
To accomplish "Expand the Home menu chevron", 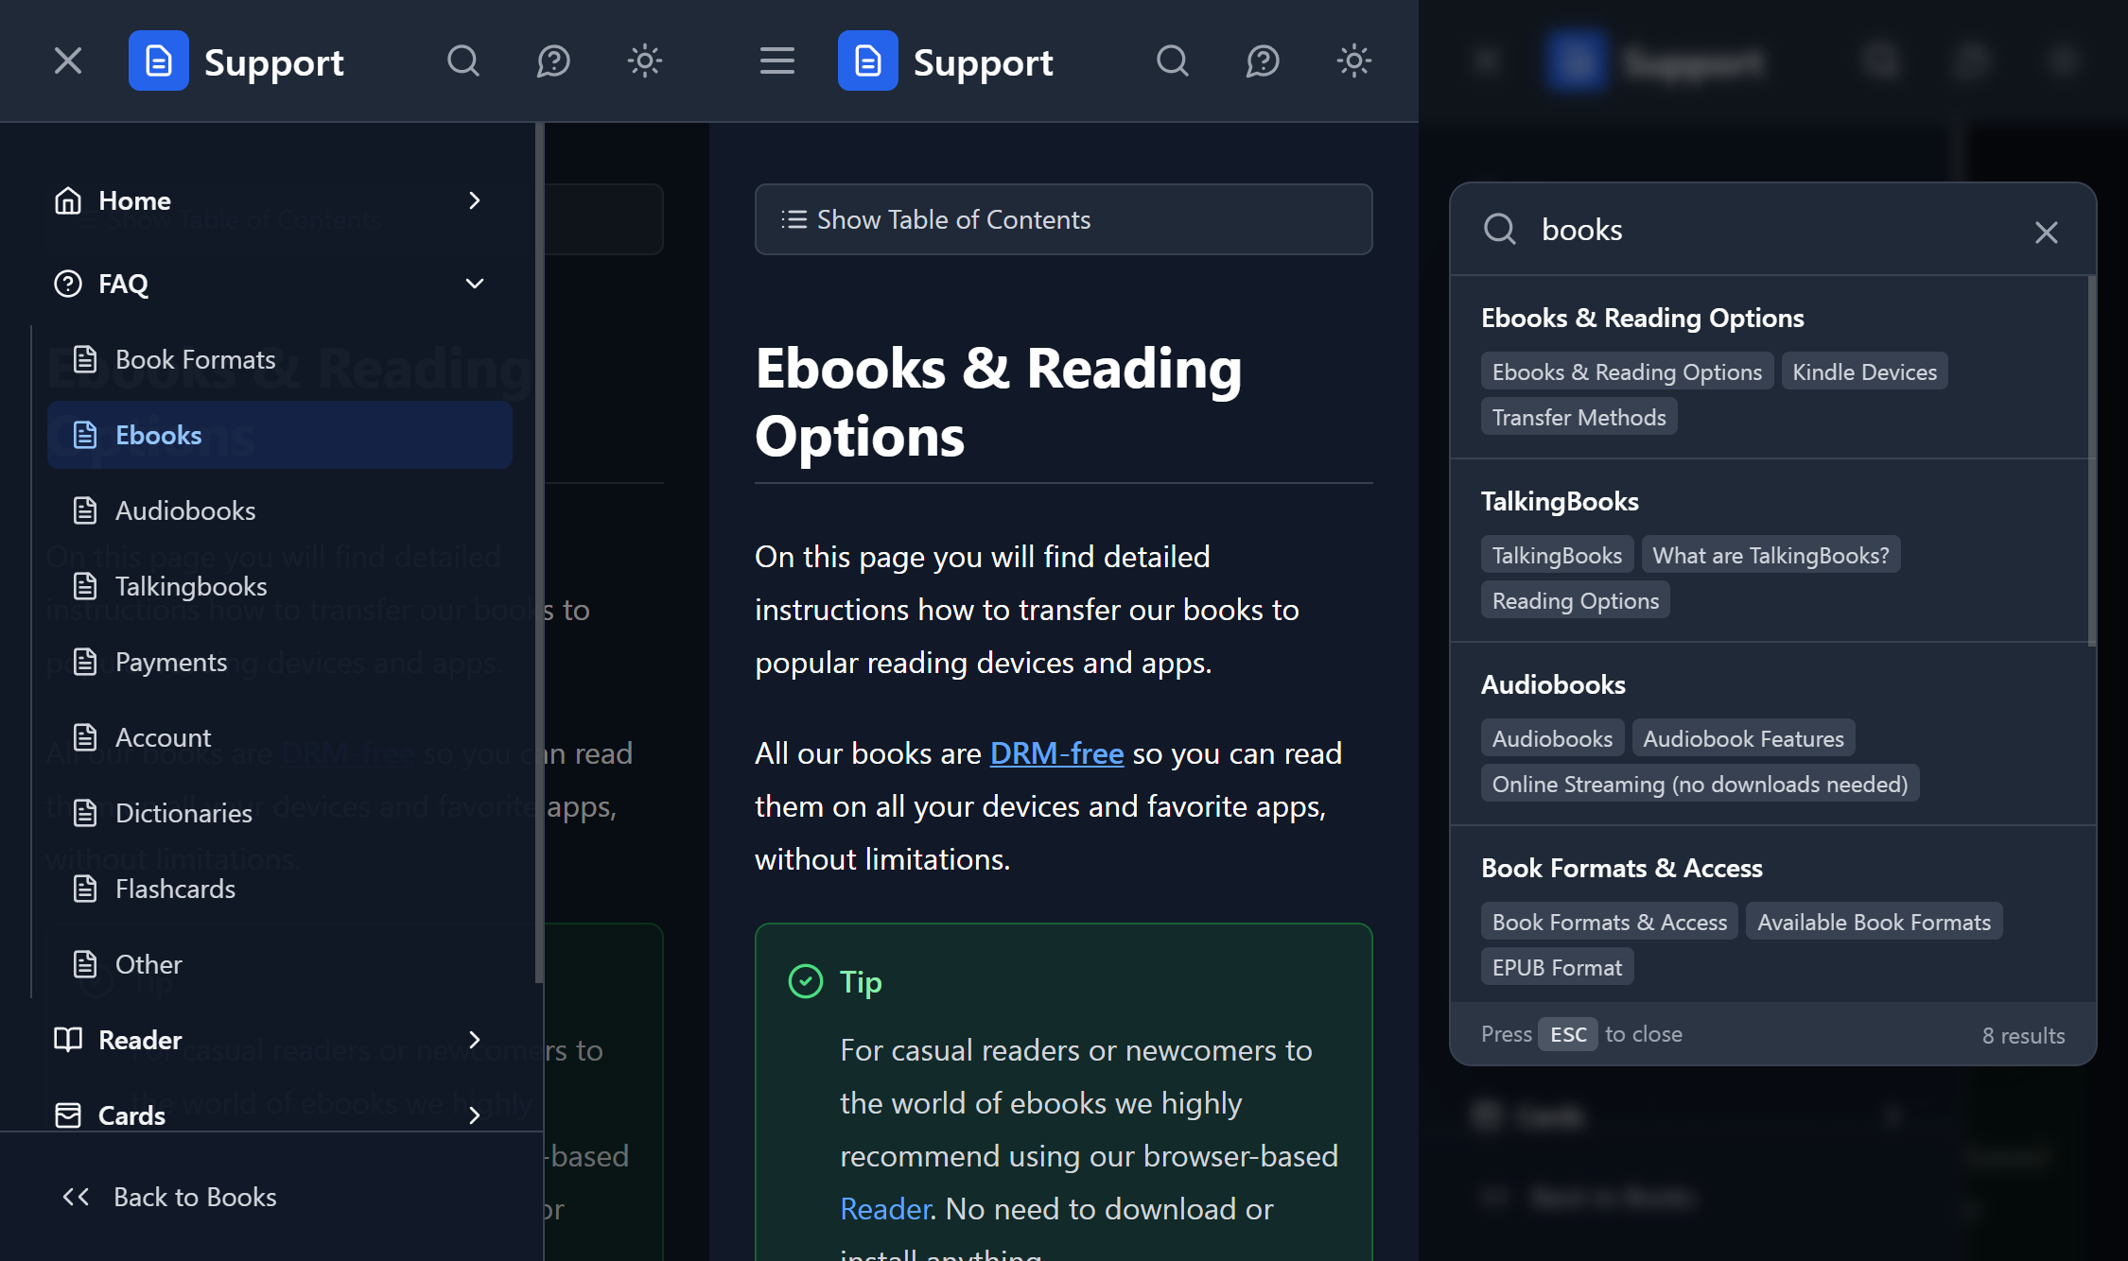I will 475,200.
